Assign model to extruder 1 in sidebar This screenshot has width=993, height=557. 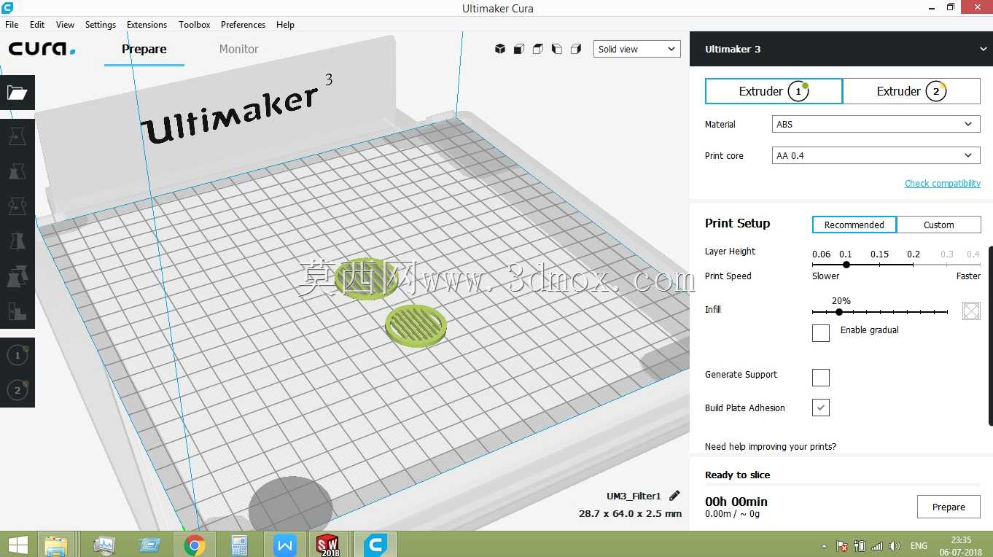tap(17, 355)
